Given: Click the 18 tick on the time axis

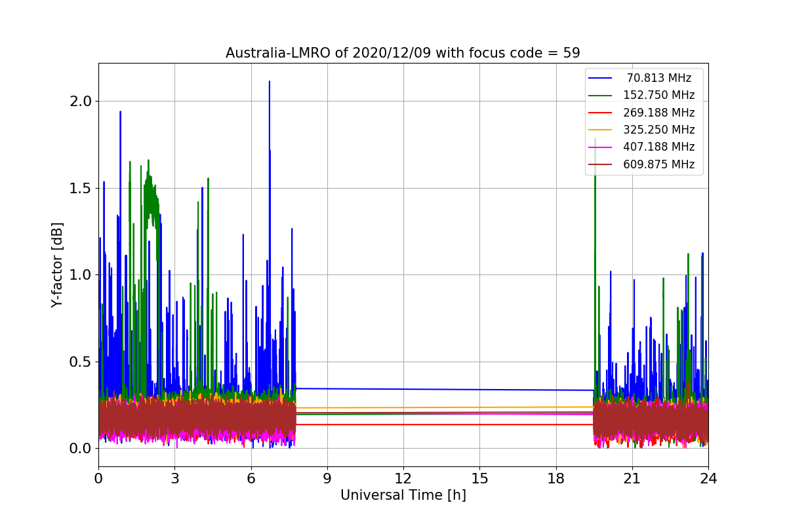Looking at the screenshot, I should pyautogui.click(x=555, y=478).
